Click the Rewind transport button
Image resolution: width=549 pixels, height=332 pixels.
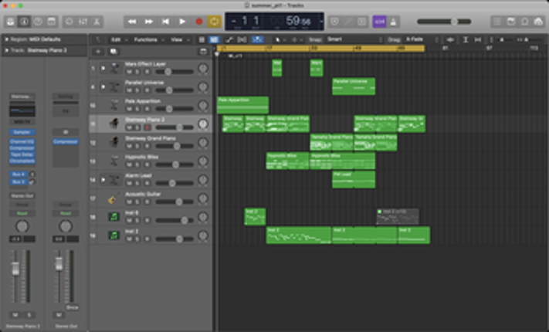[x=132, y=22]
